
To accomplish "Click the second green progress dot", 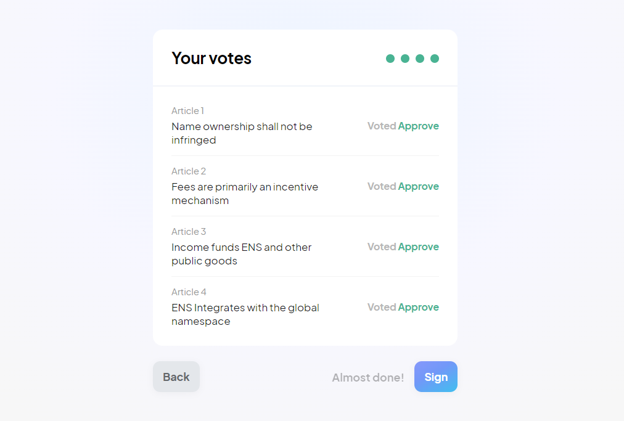I will 405,59.
